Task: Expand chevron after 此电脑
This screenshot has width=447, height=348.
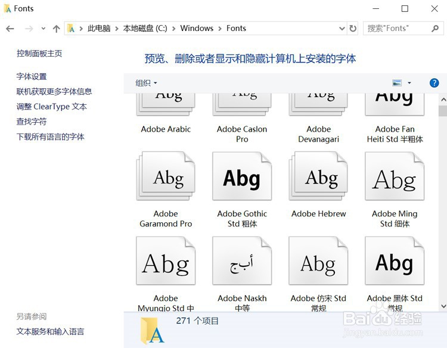Action: [x=117, y=29]
